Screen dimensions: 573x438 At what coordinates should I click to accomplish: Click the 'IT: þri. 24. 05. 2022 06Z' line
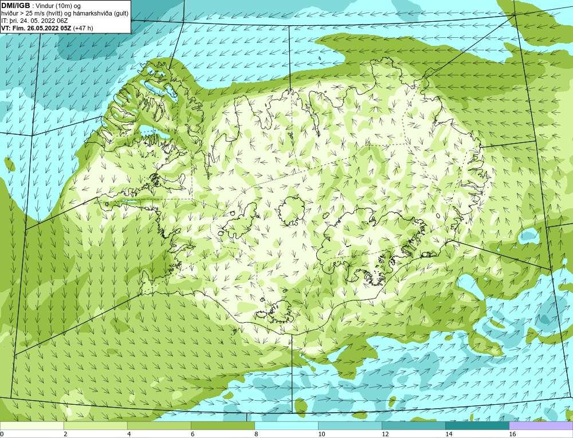tap(34, 21)
